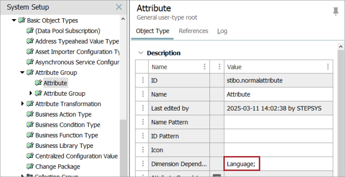
Task: Switch to the References tab
Action: (194, 31)
